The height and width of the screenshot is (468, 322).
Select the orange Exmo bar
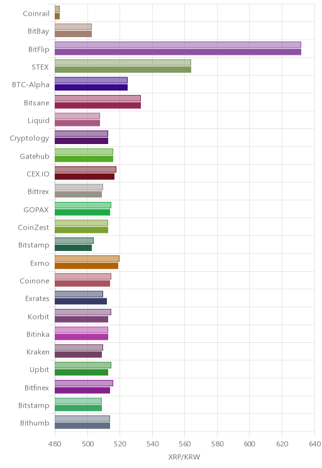[87, 265]
